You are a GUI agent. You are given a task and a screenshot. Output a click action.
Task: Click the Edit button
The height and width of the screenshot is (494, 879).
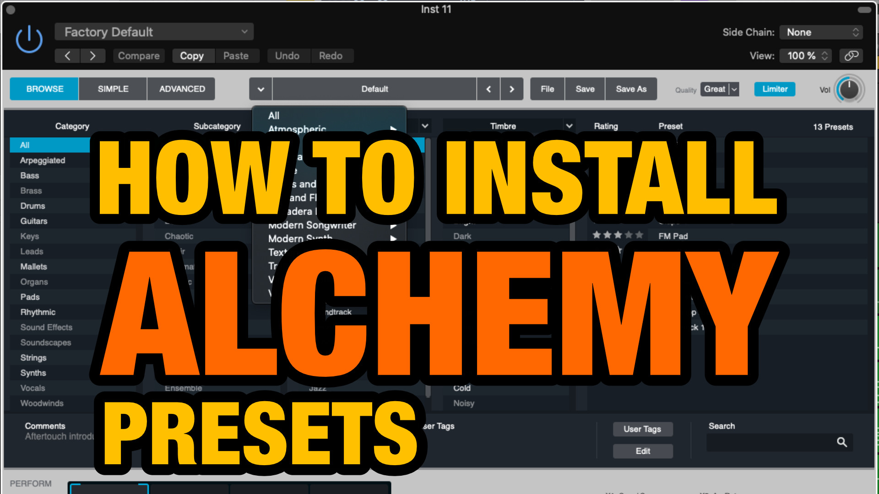click(642, 451)
